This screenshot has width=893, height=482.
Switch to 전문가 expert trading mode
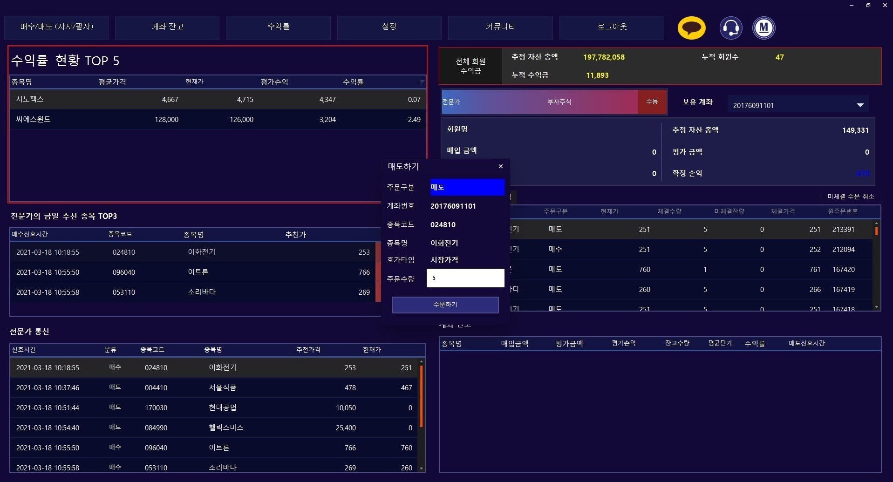tap(451, 102)
